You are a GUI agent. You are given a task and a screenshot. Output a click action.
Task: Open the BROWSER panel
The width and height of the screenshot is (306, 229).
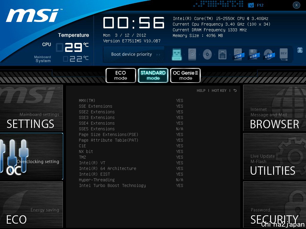(275, 108)
